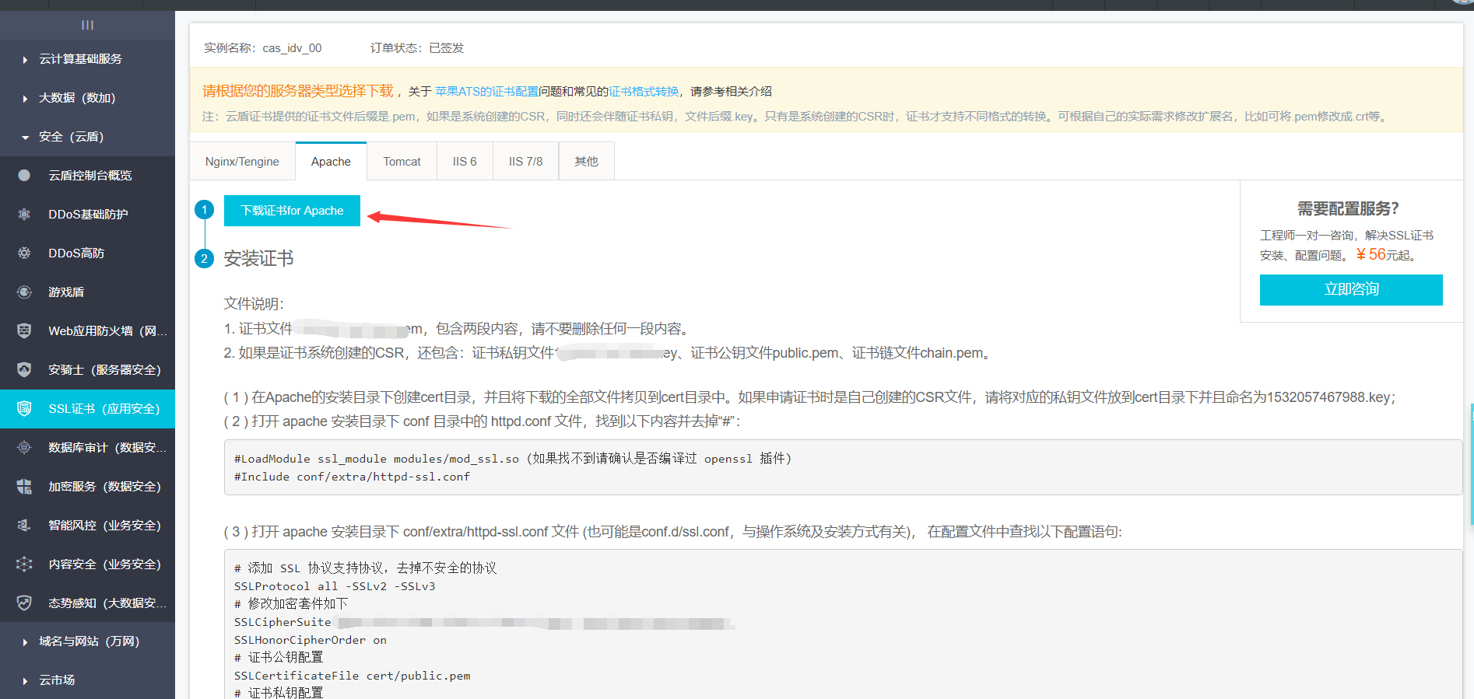1474x699 pixels.
Task: Click the Web应用防火墙 shield icon
Action: point(24,330)
